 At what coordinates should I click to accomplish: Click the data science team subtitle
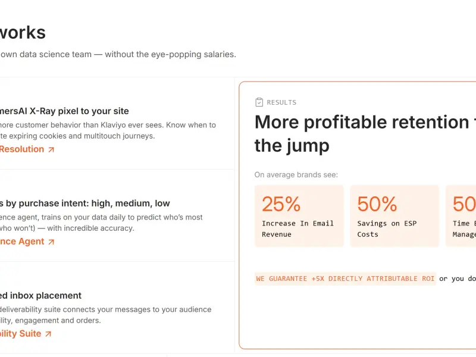coord(118,54)
